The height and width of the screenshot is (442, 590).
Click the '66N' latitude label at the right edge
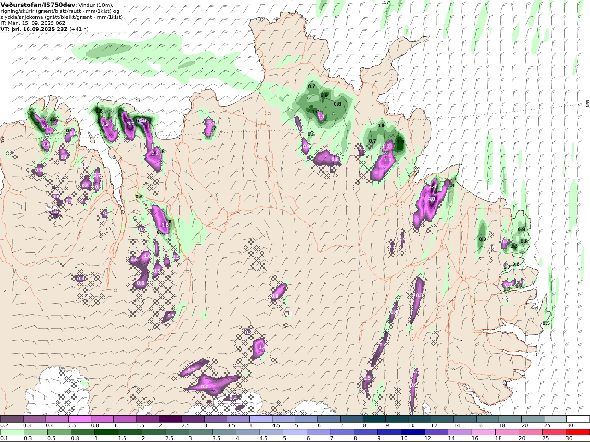(588, 103)
